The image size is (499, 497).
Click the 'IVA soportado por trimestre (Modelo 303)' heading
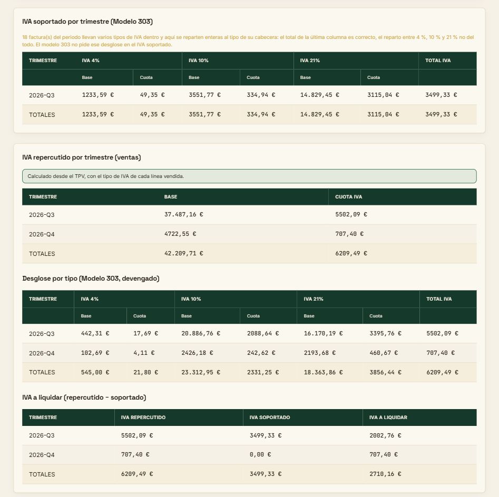coord(87,22)
